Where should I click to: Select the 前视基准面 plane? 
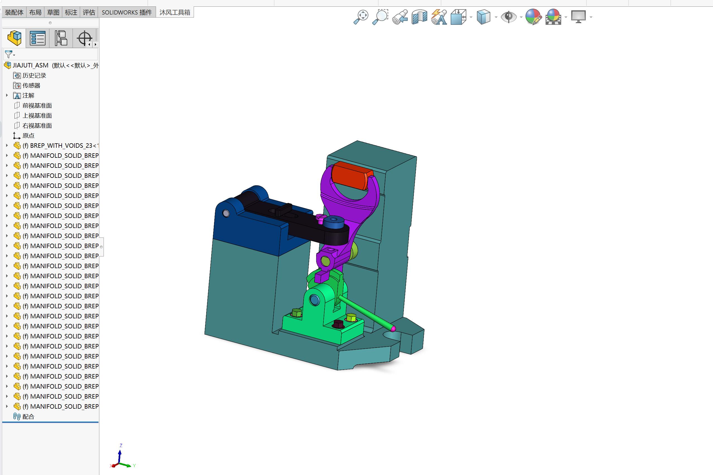pyautogui.click(x=33, y=105)
